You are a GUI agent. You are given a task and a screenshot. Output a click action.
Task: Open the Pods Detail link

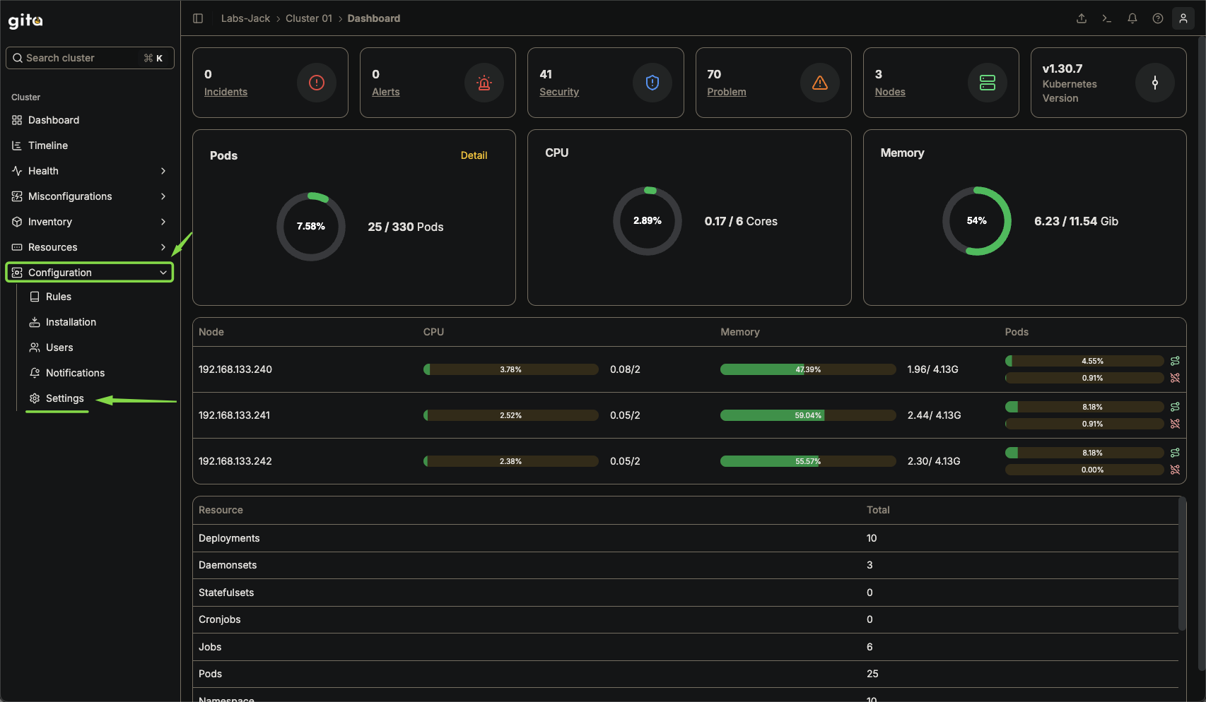[474, 155]
